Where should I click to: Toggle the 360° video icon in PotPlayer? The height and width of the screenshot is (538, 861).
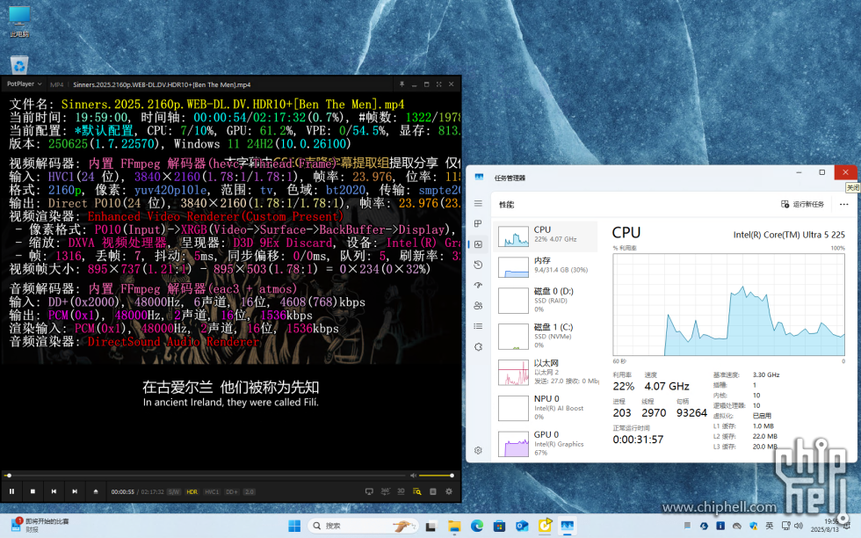click(x=386, y=491)
